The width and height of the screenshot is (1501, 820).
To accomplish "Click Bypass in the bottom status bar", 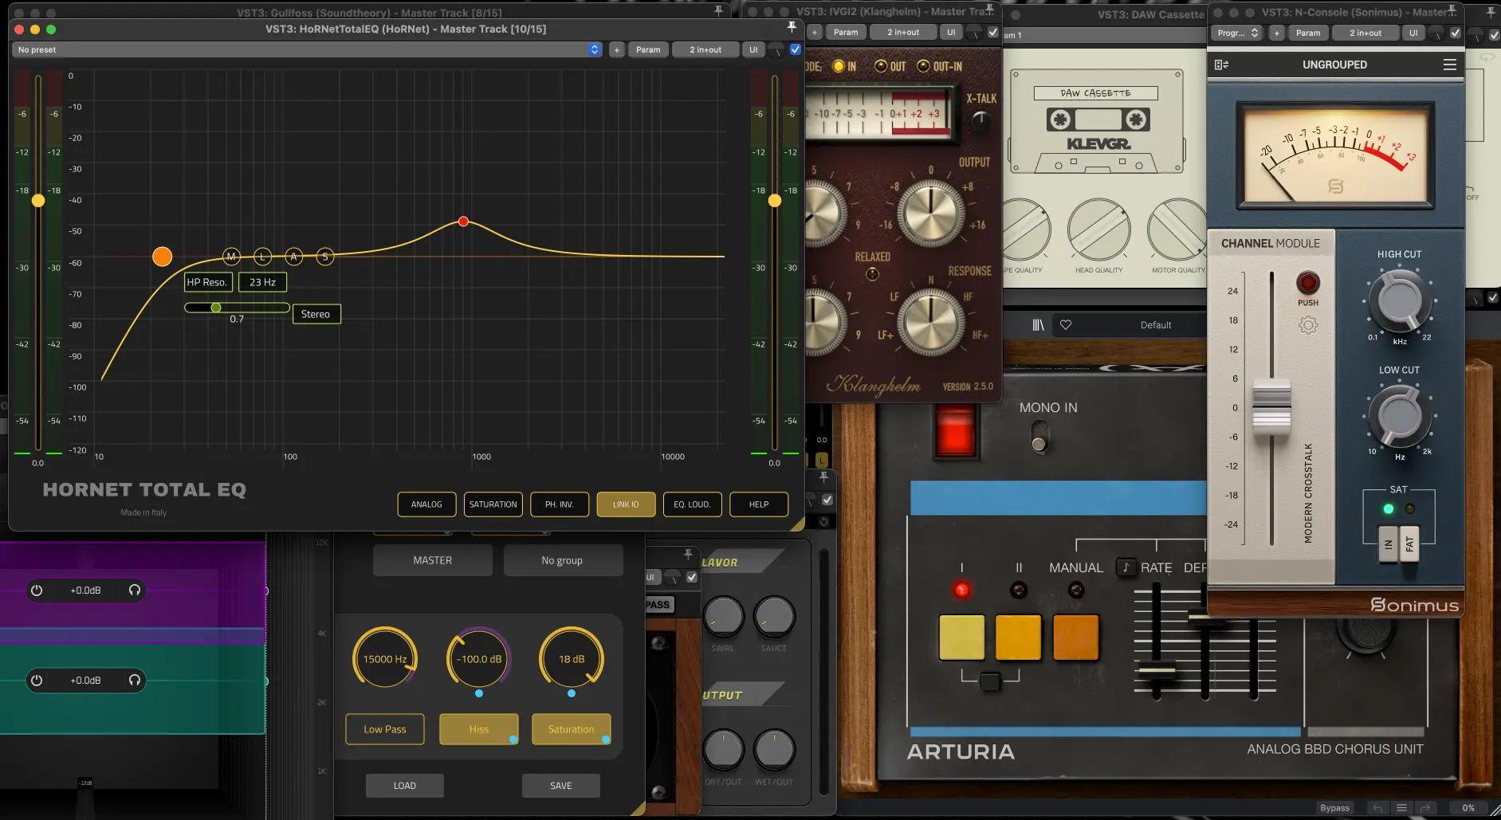I will click(x=1334, y=807).
